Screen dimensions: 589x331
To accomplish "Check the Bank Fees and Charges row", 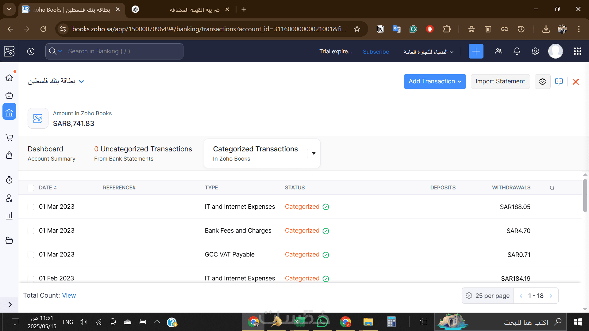I will [31, 231].
